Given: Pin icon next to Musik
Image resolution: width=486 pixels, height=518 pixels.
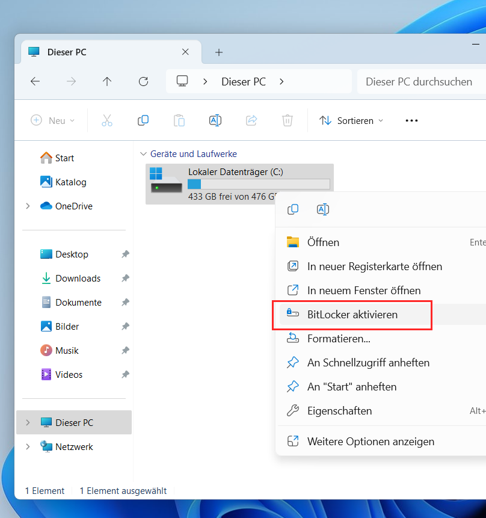Looking at the screenshot, I should tap(125, 350).
